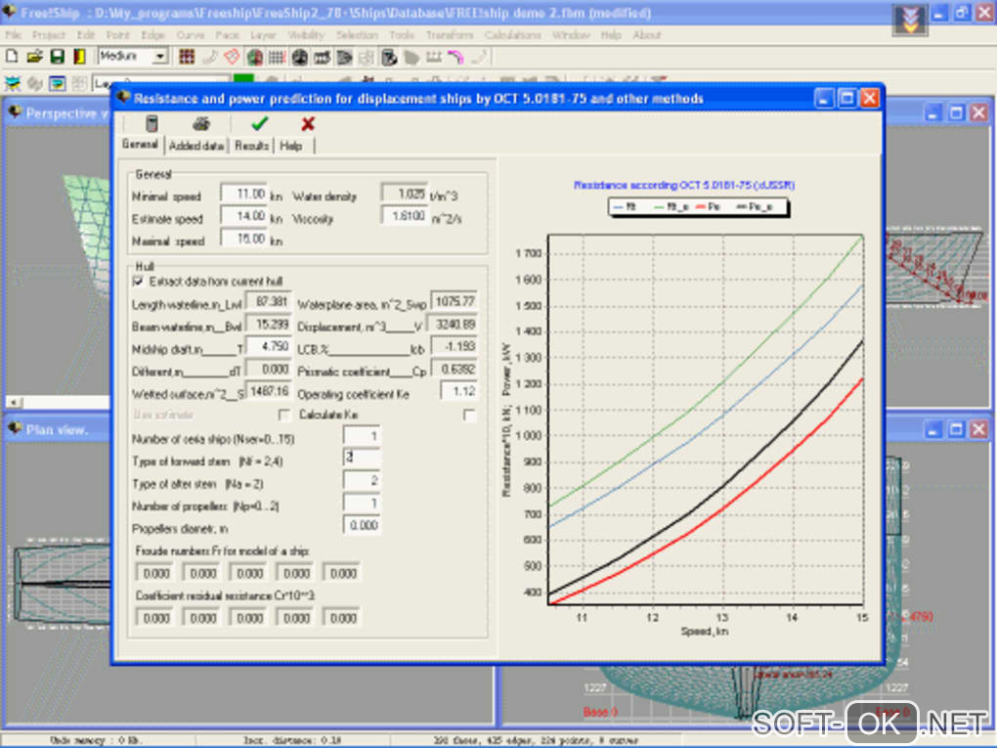Switch to the Added data tab
The image size is (997, 748).
tap(196, 146)
